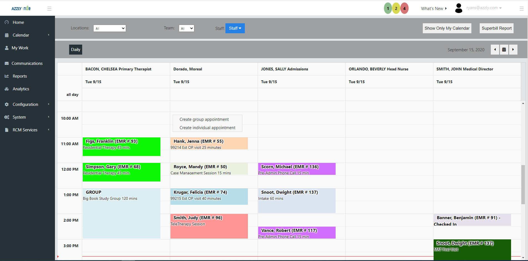Image resolution: width=528 pixels, height=261 pixels.
Task: Click Show Only My Calendar button
Action: coord(447,28)
